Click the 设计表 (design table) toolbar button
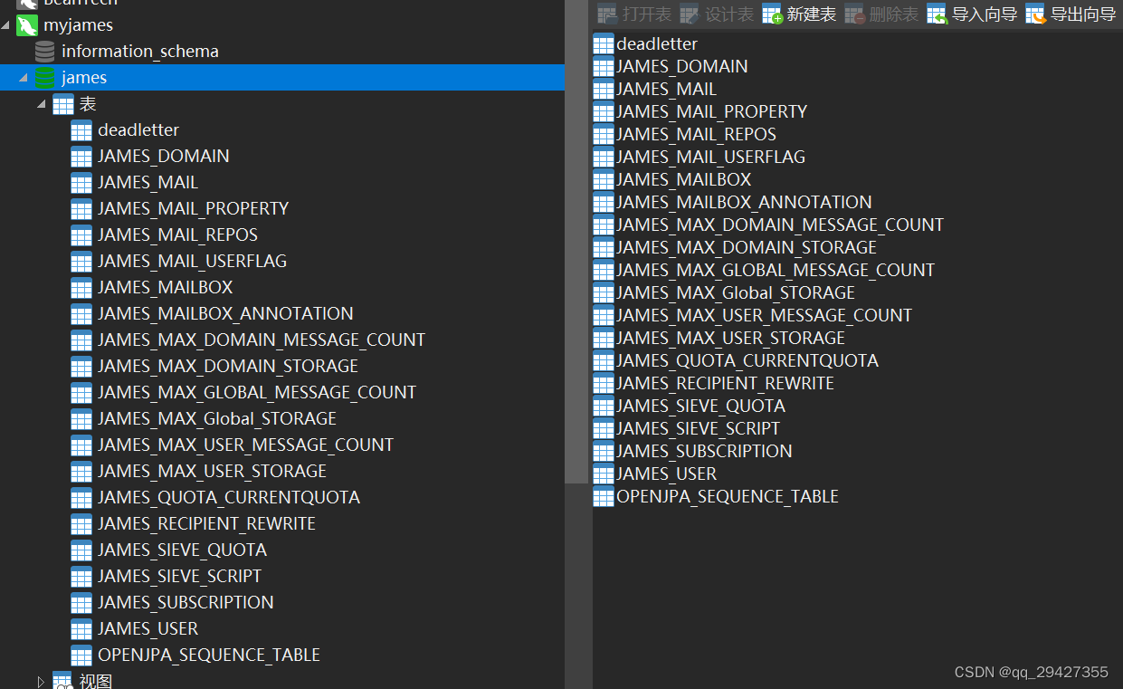This screenshot has width=1123, height=689. [717, 14]
